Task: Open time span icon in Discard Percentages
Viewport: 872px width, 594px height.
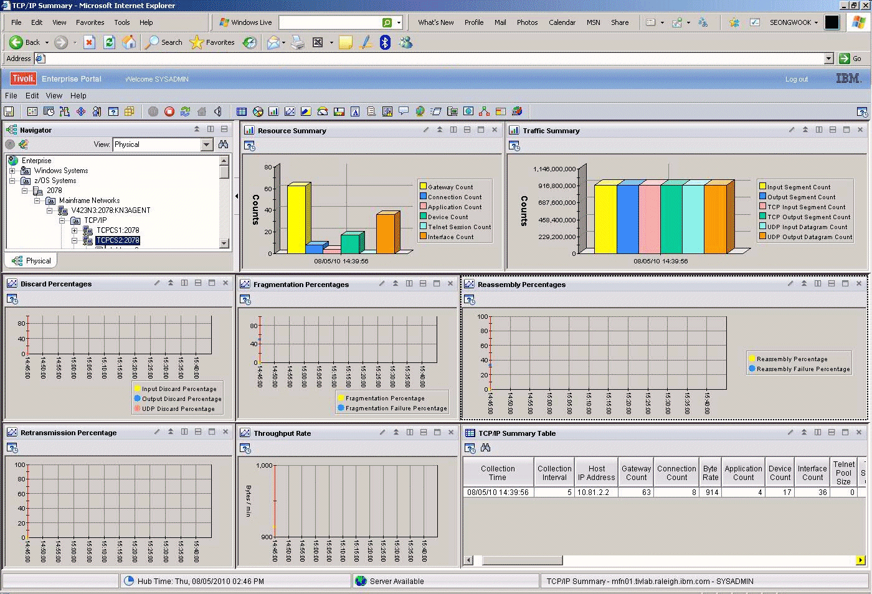Action: pos(12,299)
